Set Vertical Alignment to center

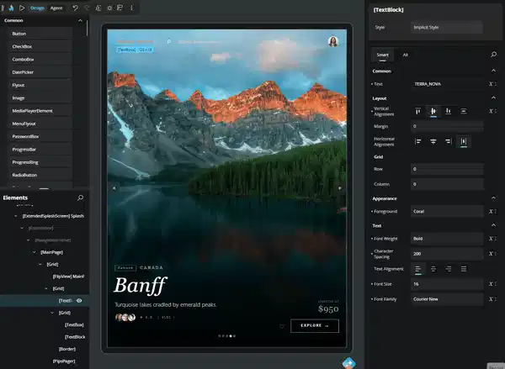[x=433, y=111]
